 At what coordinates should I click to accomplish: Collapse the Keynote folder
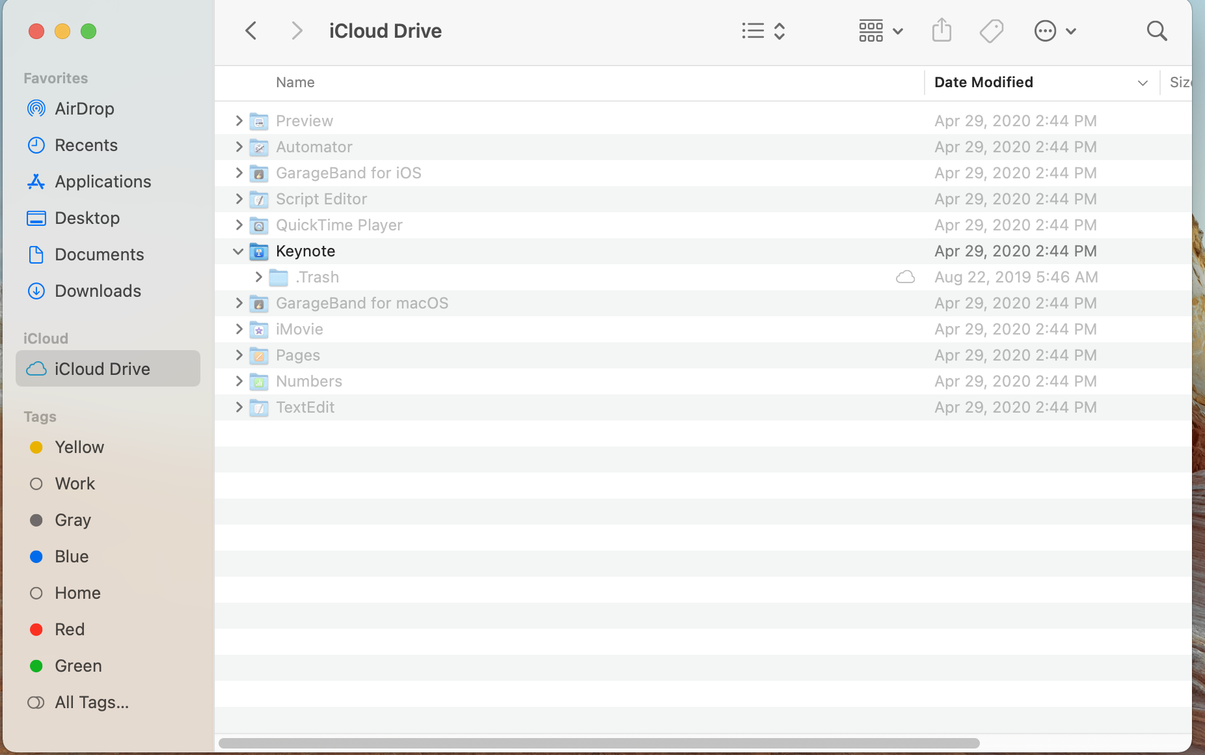(x=238, y=251)
